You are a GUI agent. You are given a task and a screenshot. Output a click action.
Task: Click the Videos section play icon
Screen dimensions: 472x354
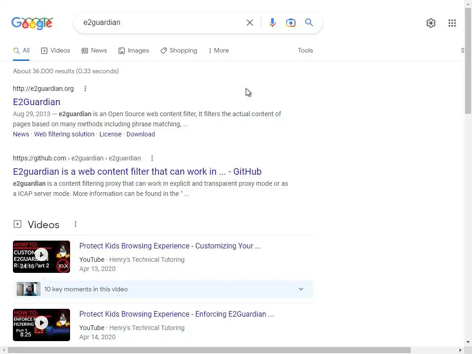pyautogui.click(x=18, y=224)
